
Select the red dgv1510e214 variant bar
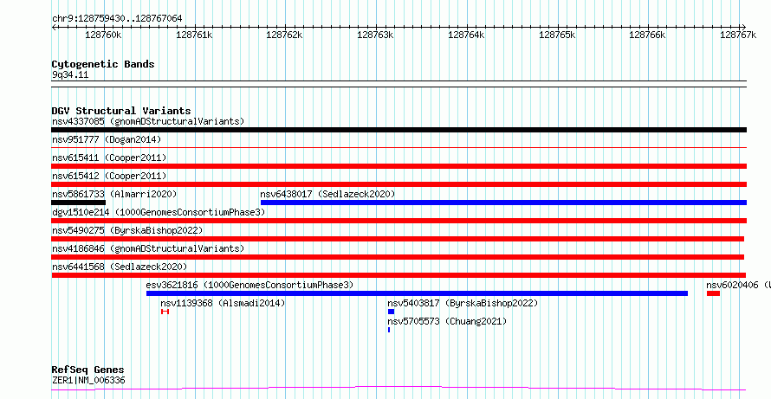coord(398,221)
